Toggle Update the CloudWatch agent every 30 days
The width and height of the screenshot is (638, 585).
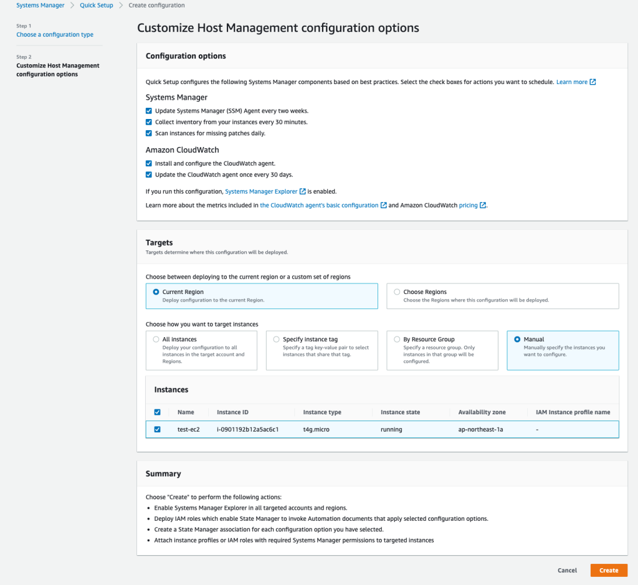(x=149, y=174)
